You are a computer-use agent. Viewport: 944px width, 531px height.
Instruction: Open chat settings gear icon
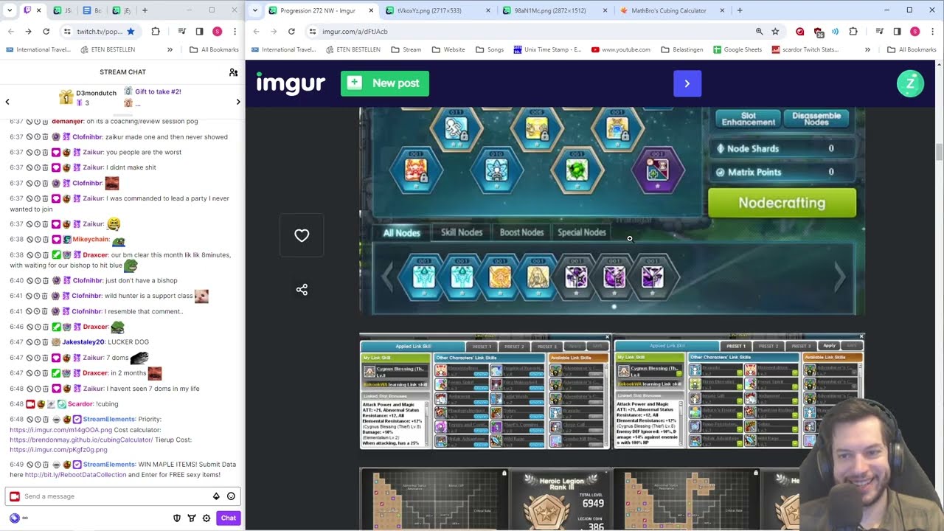point(206,518)
